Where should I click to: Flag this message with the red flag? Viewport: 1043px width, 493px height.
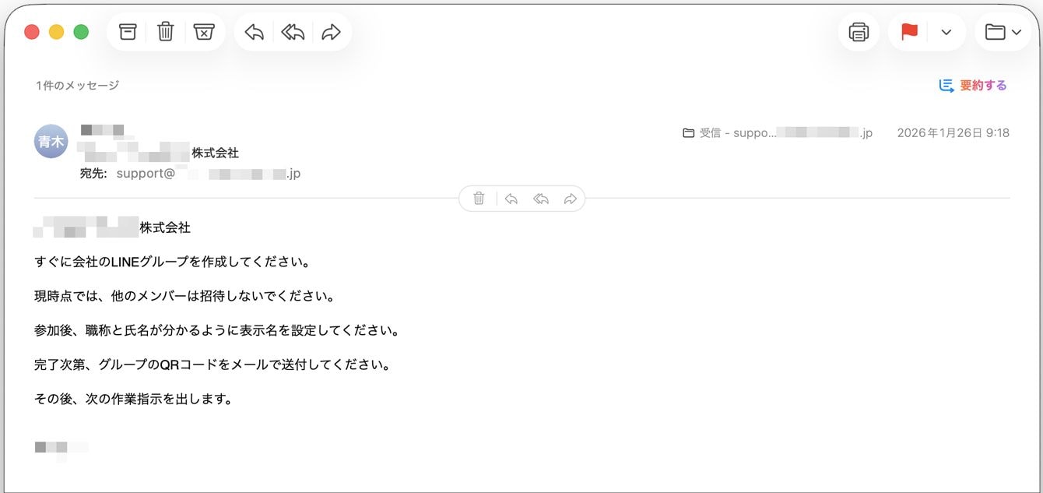909,32
